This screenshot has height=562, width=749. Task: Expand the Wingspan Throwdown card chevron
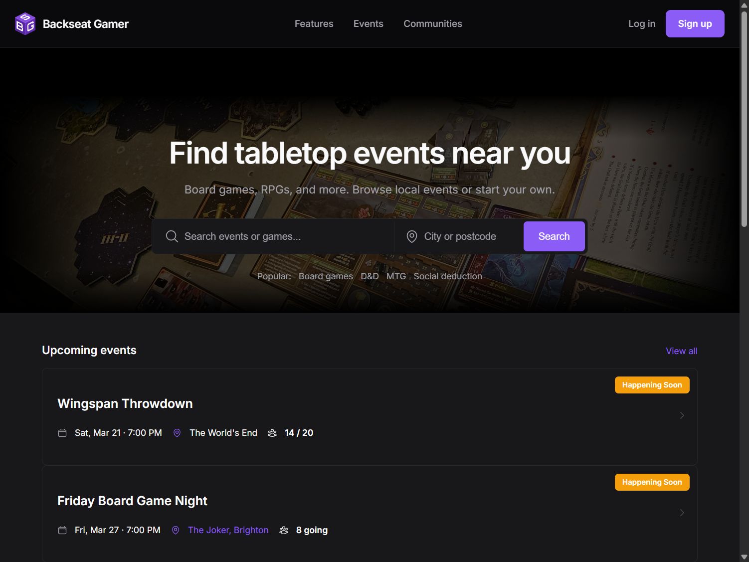click(x=682, y=415)
